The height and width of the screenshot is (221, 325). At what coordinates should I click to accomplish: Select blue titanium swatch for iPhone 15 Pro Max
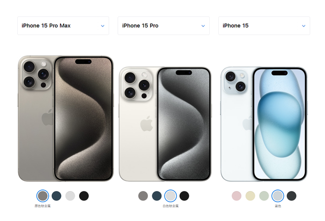[x=56, y=196]
